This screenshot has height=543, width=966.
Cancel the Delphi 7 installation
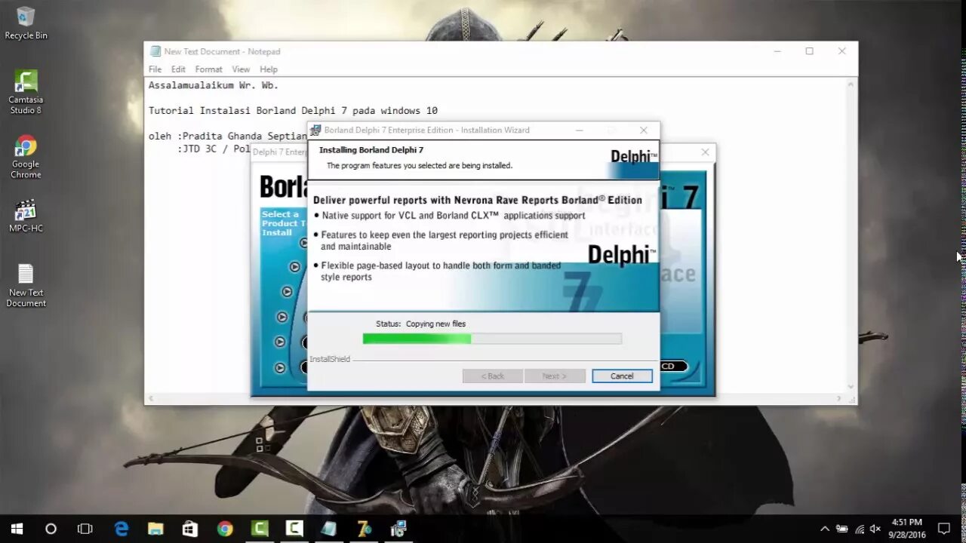click(x=622, y=376)
